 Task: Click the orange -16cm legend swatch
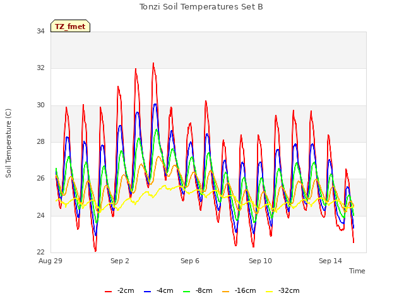225,292
